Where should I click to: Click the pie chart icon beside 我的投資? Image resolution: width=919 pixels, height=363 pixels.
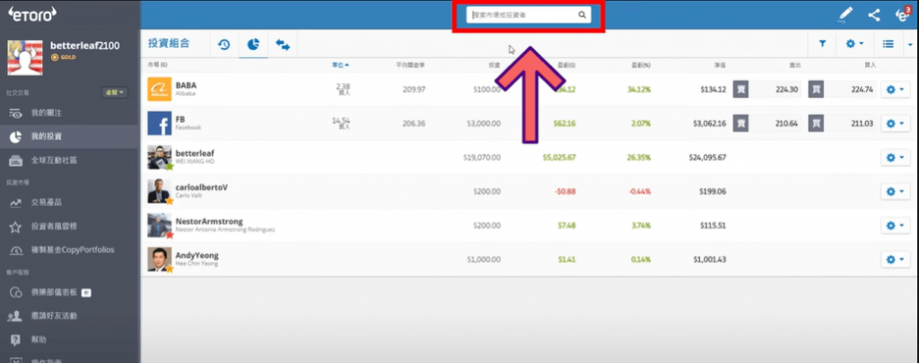pos(16,137)
